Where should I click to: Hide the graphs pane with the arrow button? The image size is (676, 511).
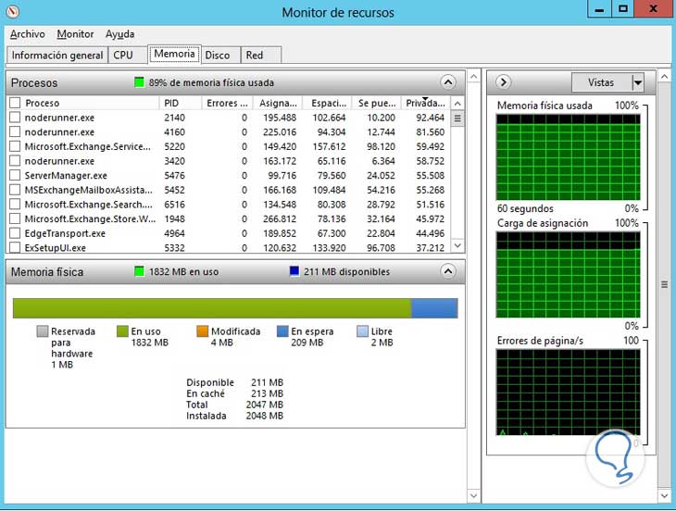[x=503, y=81]
